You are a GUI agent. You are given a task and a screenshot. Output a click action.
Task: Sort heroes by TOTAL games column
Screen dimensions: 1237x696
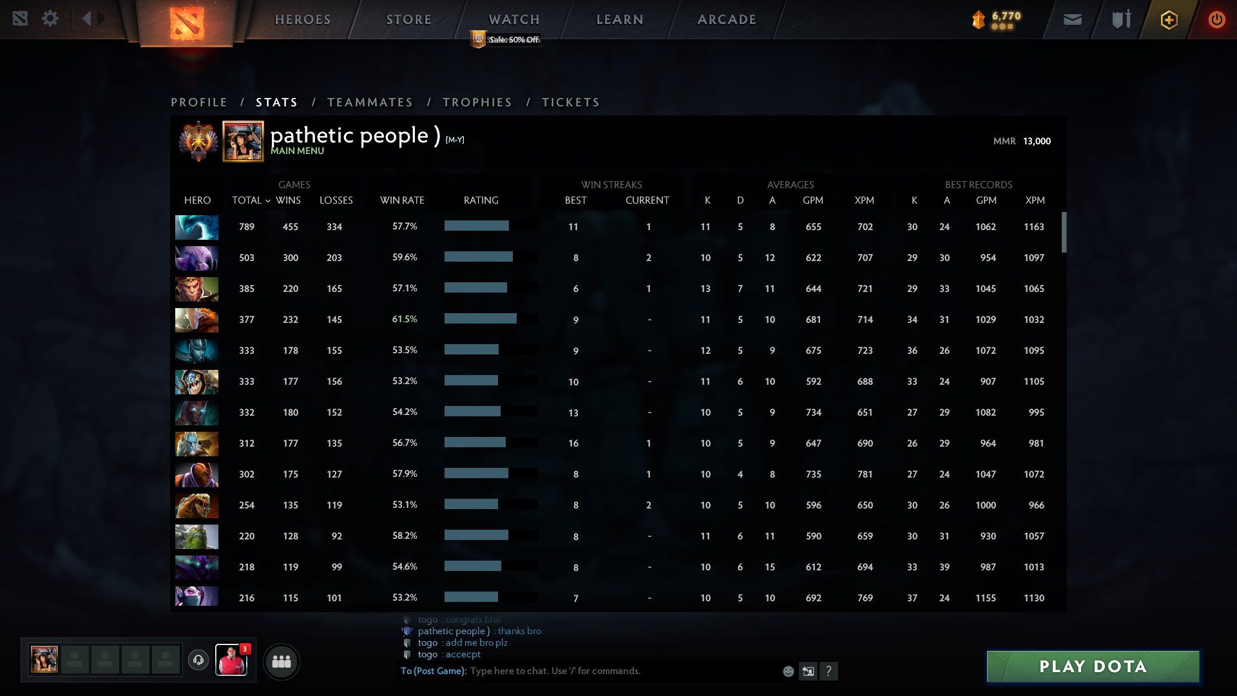click(x=247, y=200)
